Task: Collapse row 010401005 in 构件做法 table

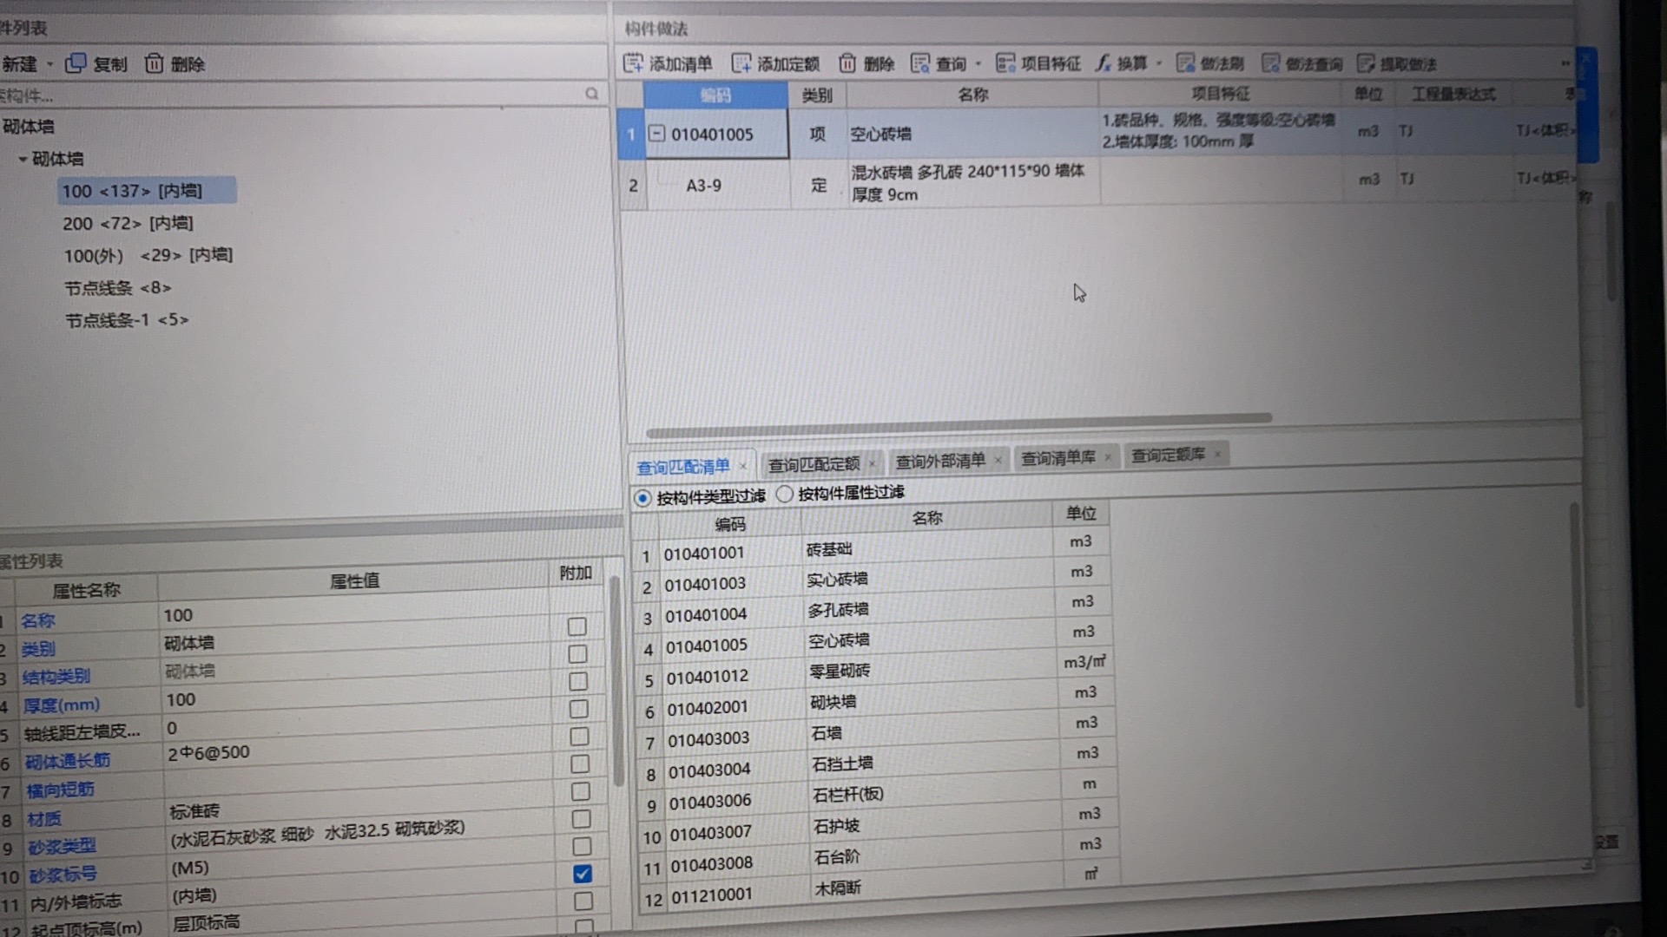Action: (x=657, y=134)
